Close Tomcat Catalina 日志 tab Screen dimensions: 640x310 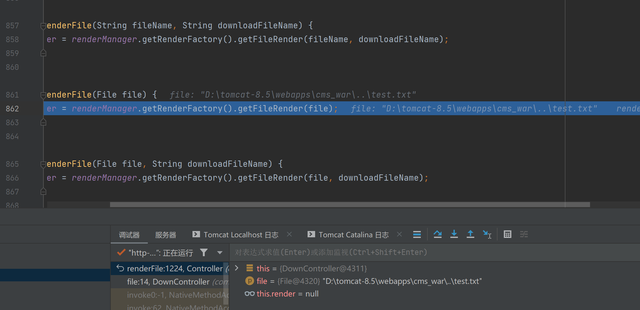(x=399, y=234)
